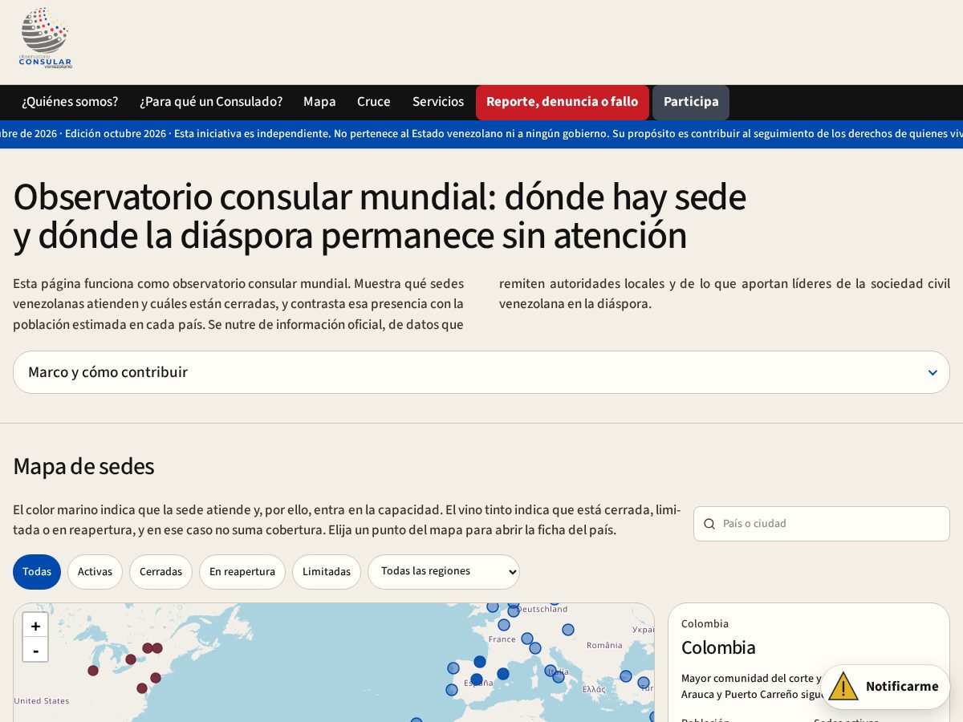The width and height of the screenshot is (963, 722).
Task: Open the chevron arrow on Marco y cómo contribuir
Action: pos(933,373)
